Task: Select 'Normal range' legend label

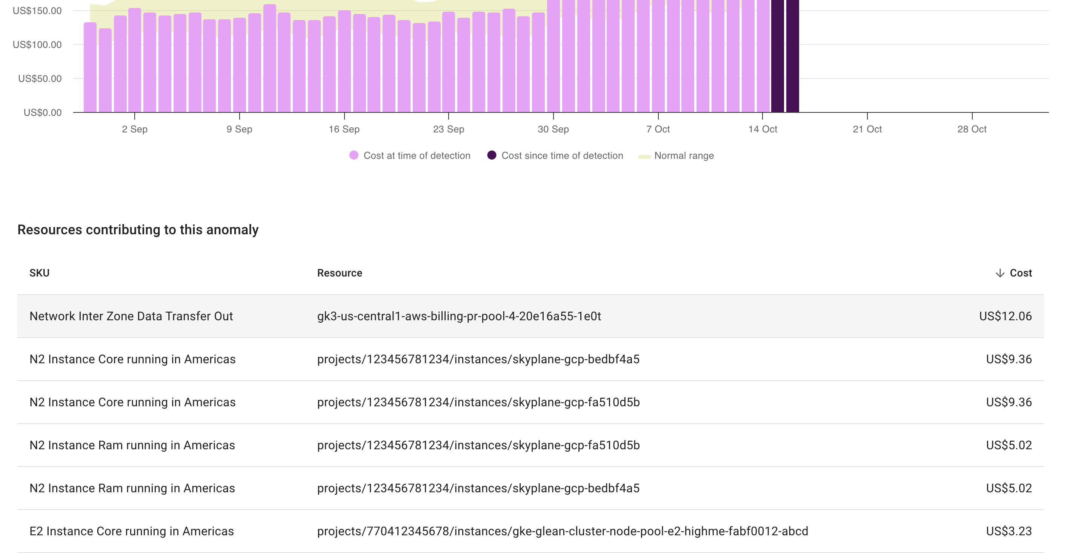Action: click(x=684, y=155)
